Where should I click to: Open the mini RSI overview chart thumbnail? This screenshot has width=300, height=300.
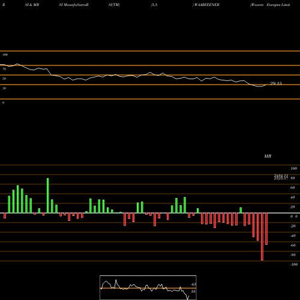148,287
